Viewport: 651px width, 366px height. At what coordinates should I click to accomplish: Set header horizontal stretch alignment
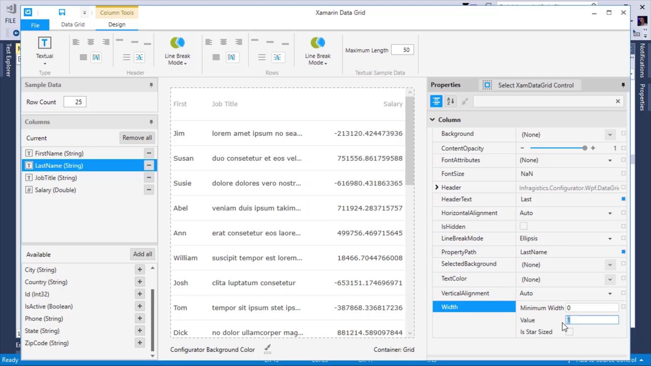pos(83,57)
